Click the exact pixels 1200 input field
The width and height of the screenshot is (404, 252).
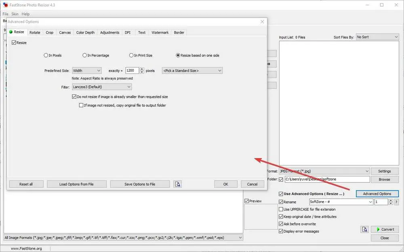[132, 70]
